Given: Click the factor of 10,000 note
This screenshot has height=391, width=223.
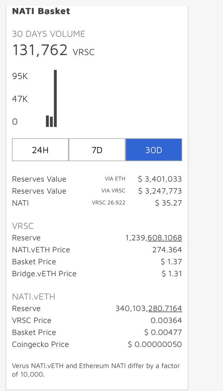Looking at the screenshot, I should (x=96, y=370).
